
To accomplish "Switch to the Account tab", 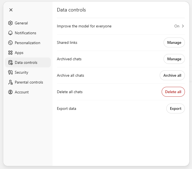I will (x=28, y=92).
